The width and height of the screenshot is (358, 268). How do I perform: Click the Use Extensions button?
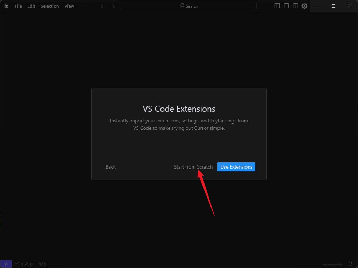(236, 167)
